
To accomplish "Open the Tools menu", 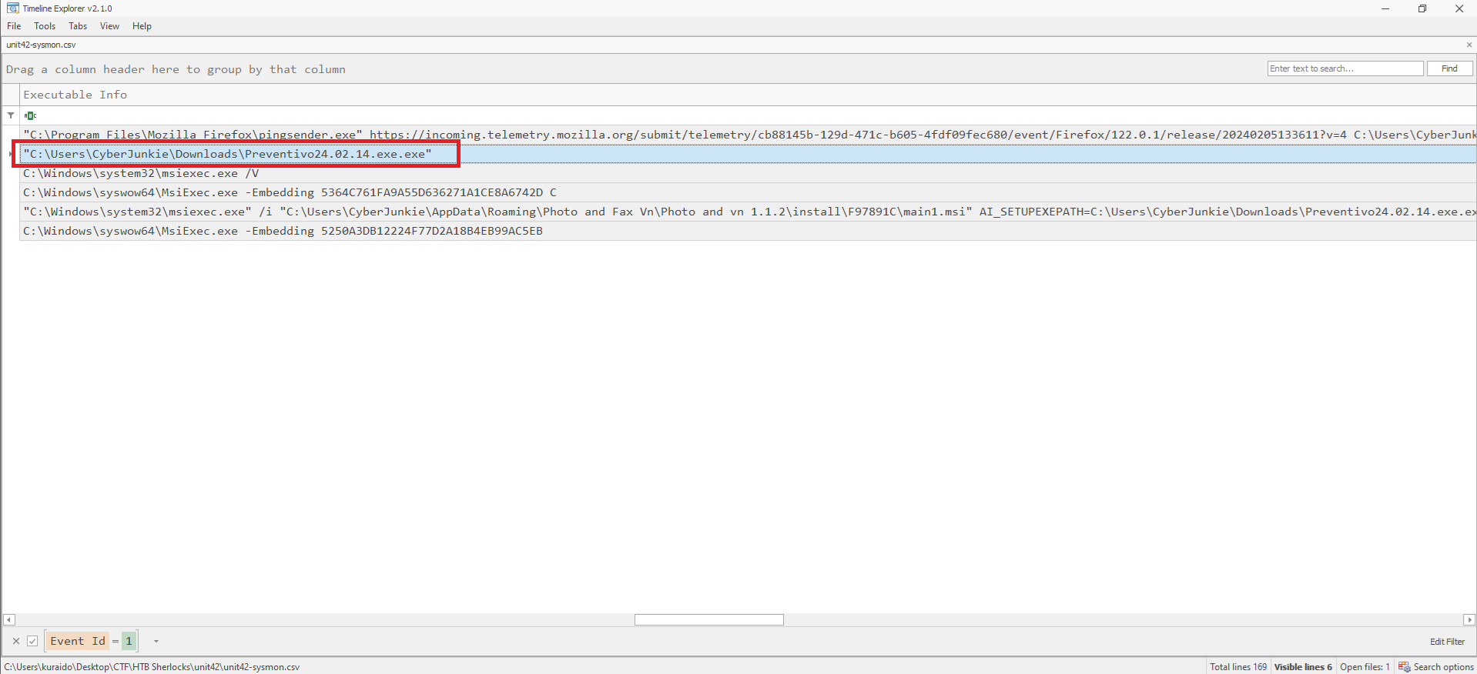I will pyautogui.click(x=45, y=26).
